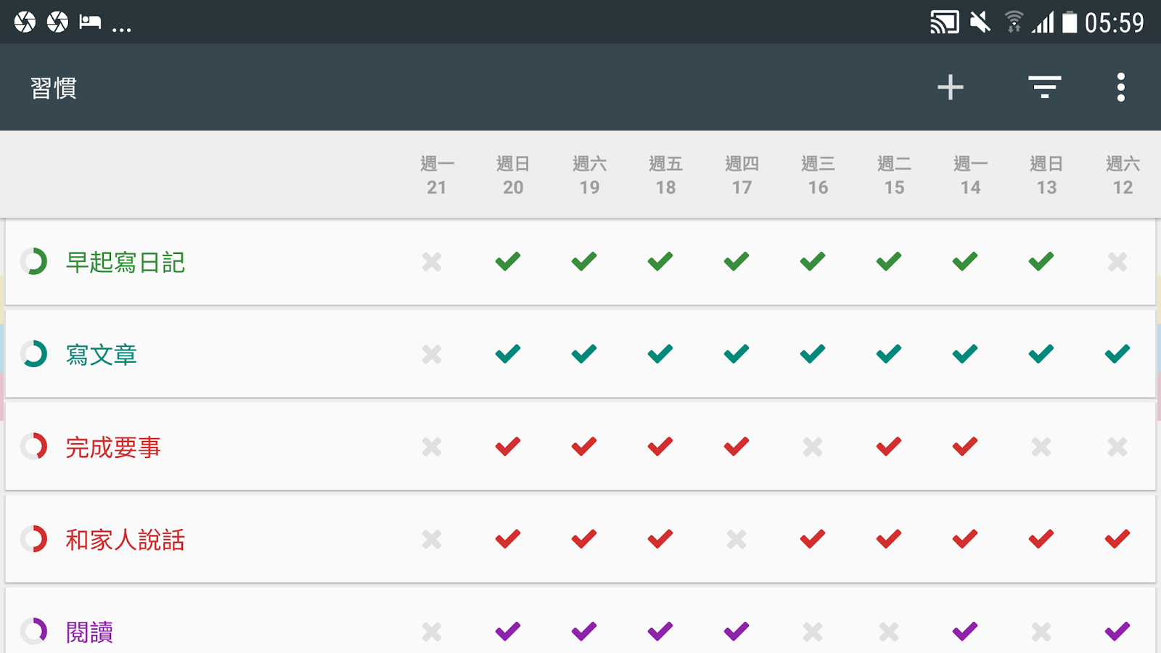Open the 寫文章 habit details

[x=102, y=355]
